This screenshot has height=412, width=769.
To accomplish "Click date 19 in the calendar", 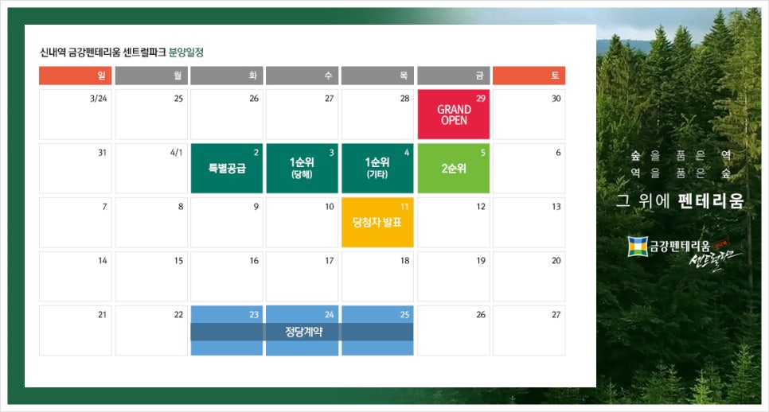I will point(454,276).
